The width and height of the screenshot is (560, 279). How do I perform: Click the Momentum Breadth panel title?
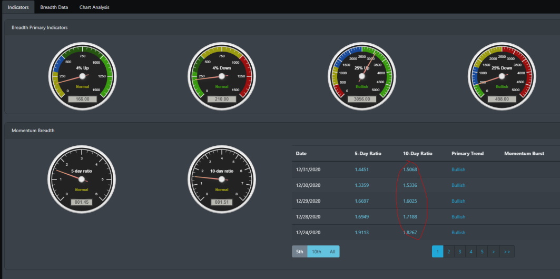coord(33,131)
